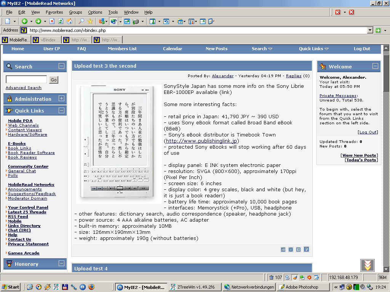
Task: Open Firefox from quick launch bar
Action: coord(91,287)
